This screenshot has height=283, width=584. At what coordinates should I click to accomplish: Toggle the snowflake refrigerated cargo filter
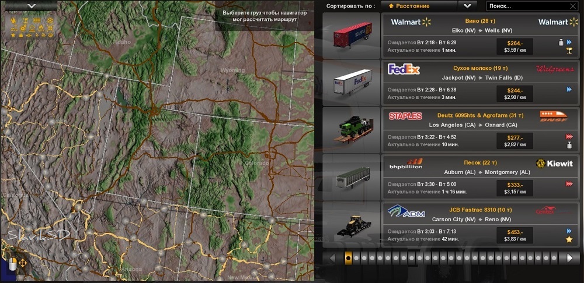click(x=50, y=20)
